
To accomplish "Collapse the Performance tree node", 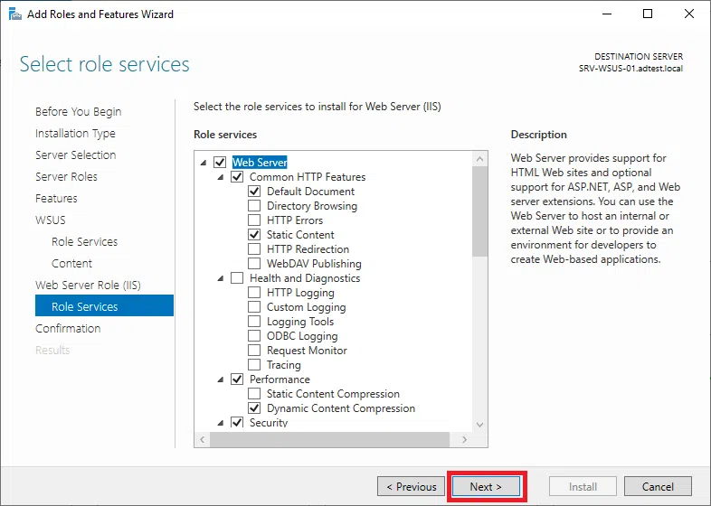I will click(x=221, y=380).
